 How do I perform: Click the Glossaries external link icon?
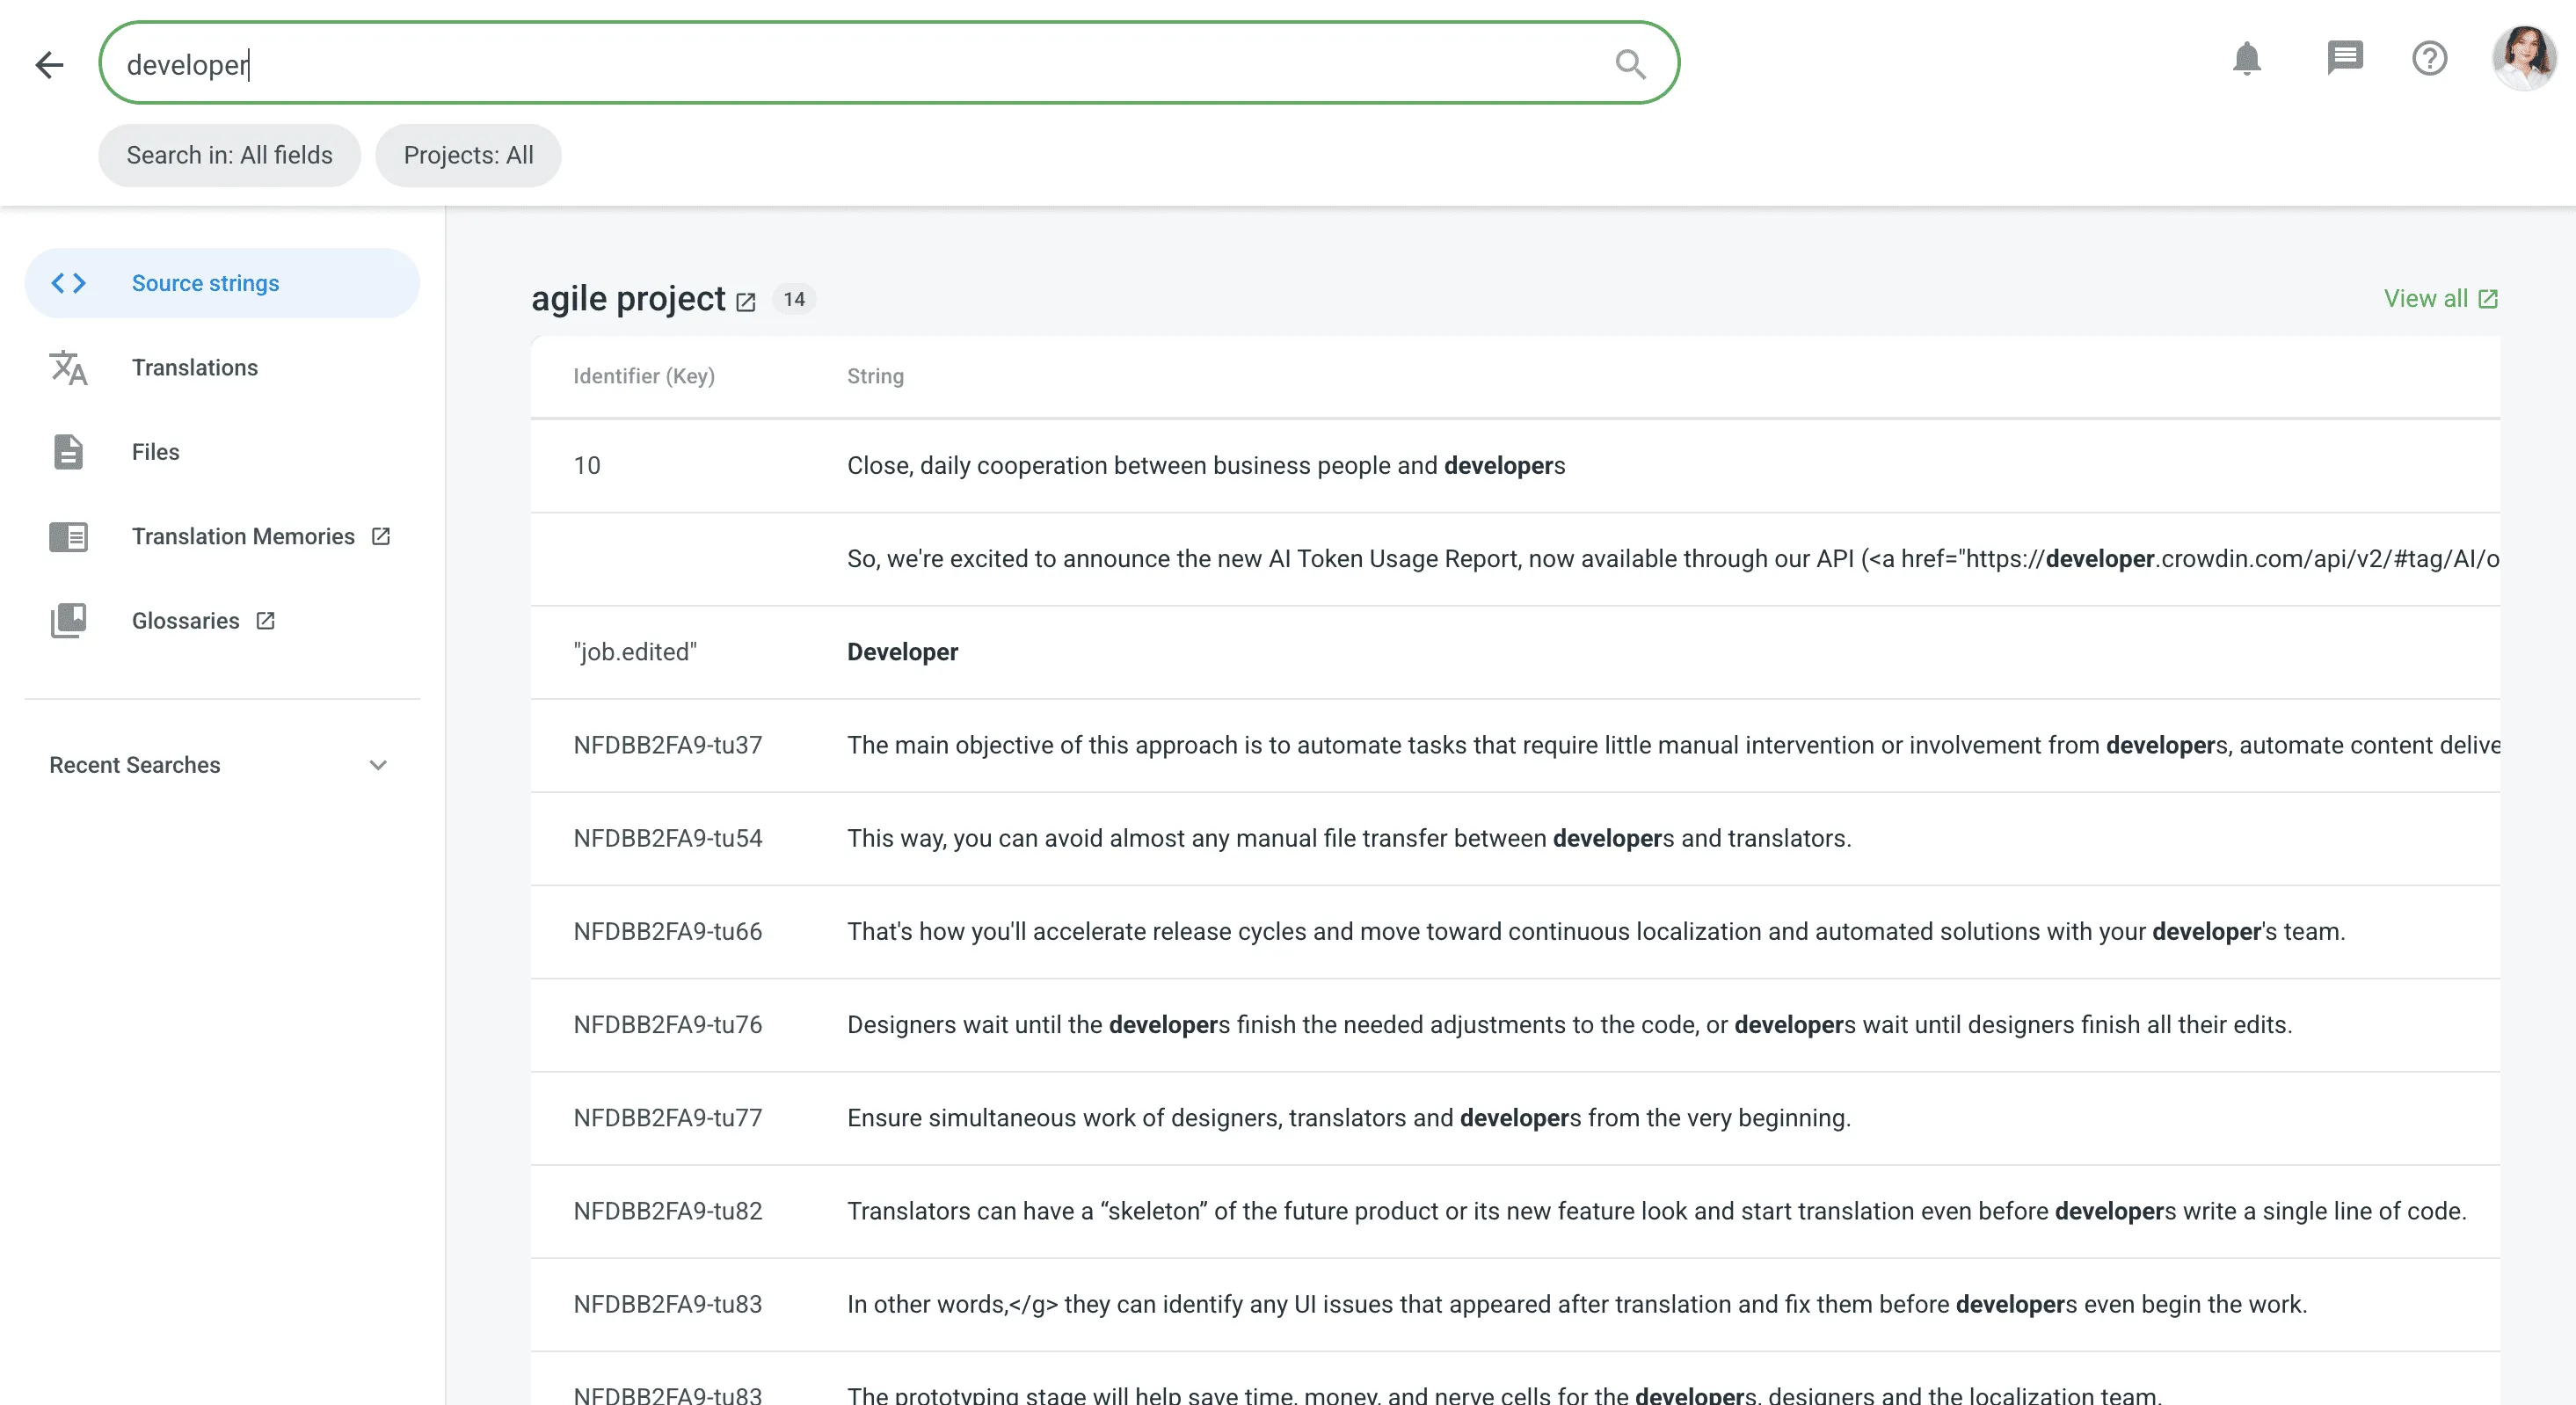(265, 621)
